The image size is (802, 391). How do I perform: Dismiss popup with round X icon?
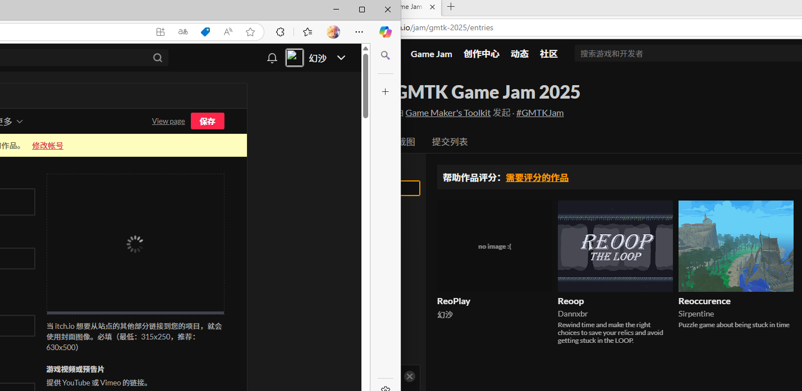[x=410, y=376]
